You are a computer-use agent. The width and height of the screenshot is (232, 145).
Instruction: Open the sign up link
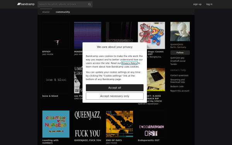pos(197,4)
